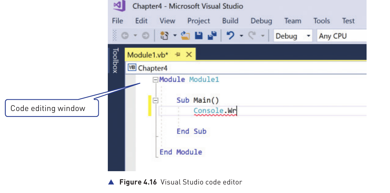The height and width of the screenshot is (193, 390).
Task: Expand the Undo history dropdown arrow
Action: [x=241, y=36]
